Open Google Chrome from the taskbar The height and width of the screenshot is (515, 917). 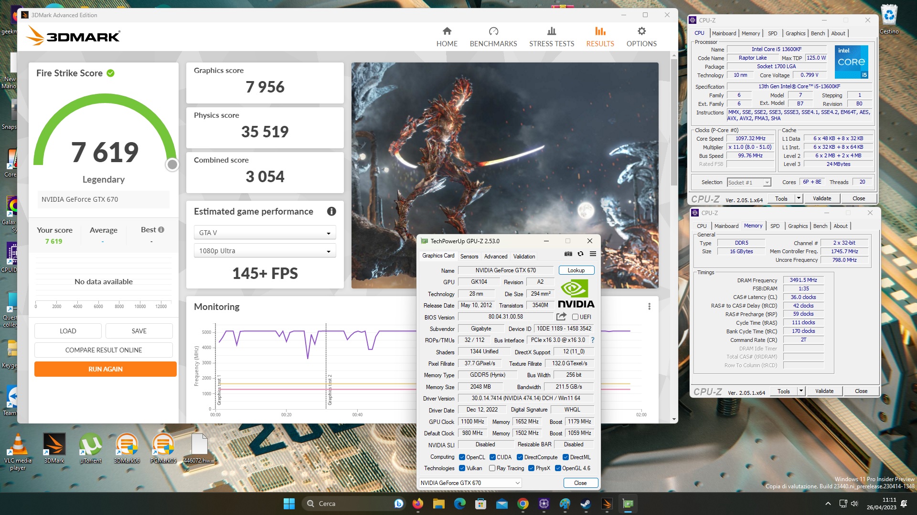pyautogui.click(x=523, y=504)
